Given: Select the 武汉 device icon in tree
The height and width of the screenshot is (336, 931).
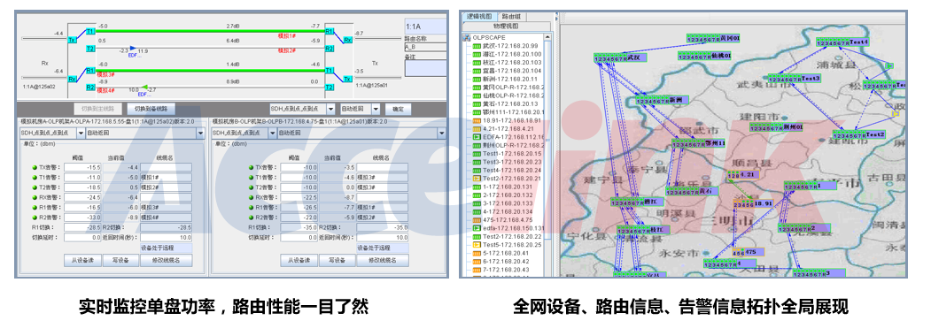Looking at the screenshot, I should point(477,45).
